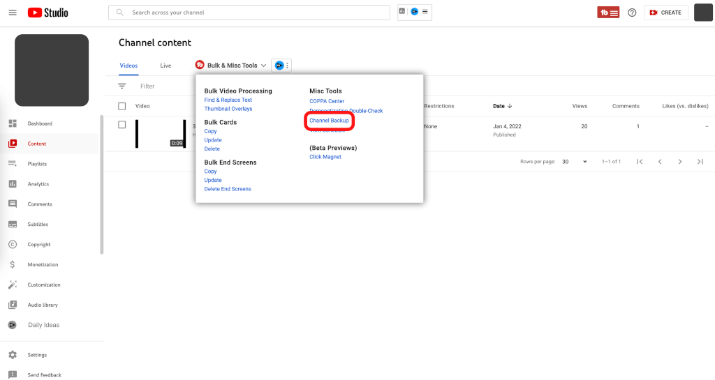Tick the select-all videos checkbox
The width and height of the screenshot is (715, 380).
(122, 106)
